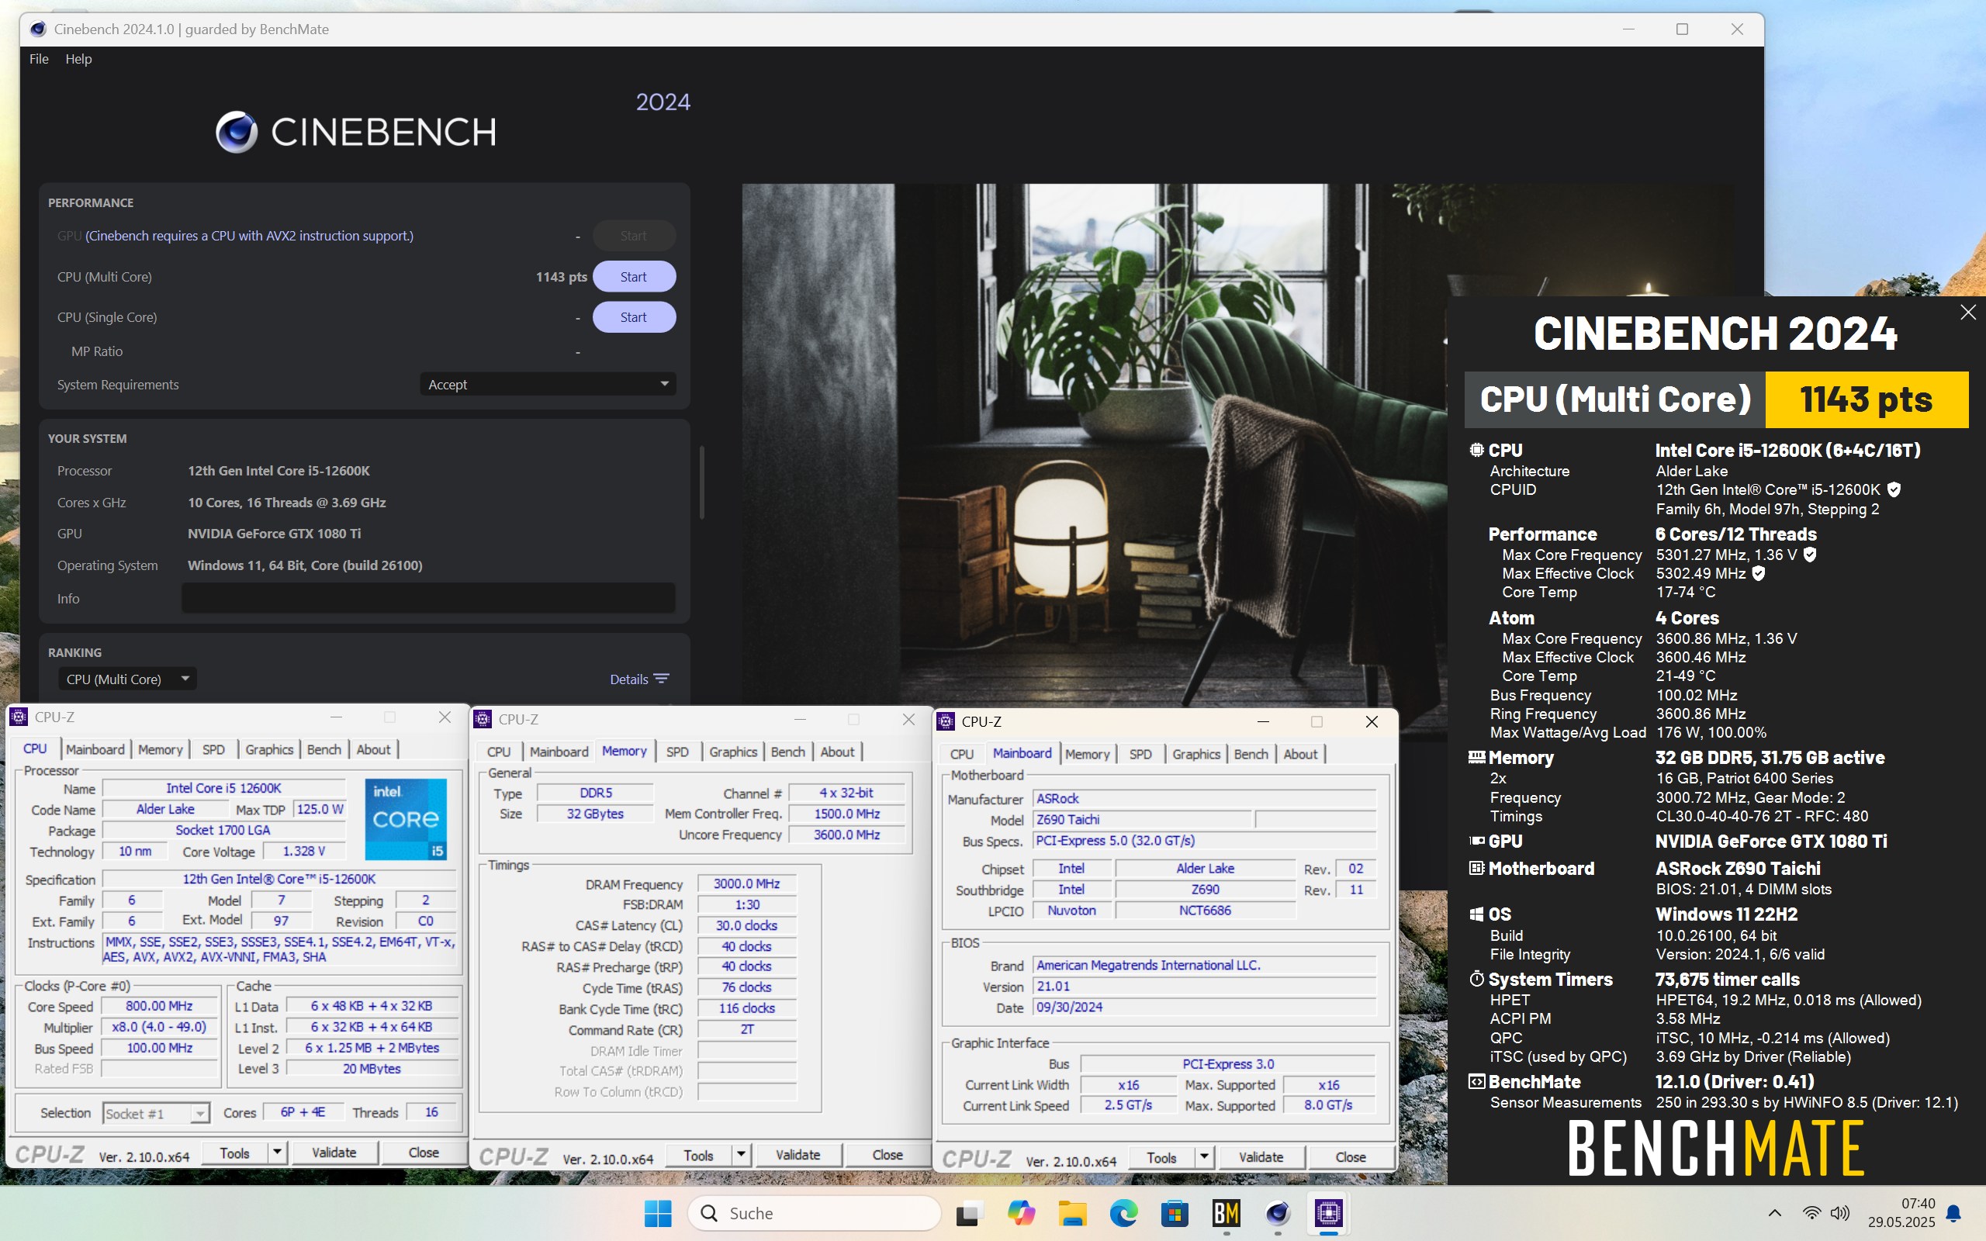The width and height of the screenshot is (1986, 1241).
Task: Click the taskbar search box
Action: tap(814, 1213)
